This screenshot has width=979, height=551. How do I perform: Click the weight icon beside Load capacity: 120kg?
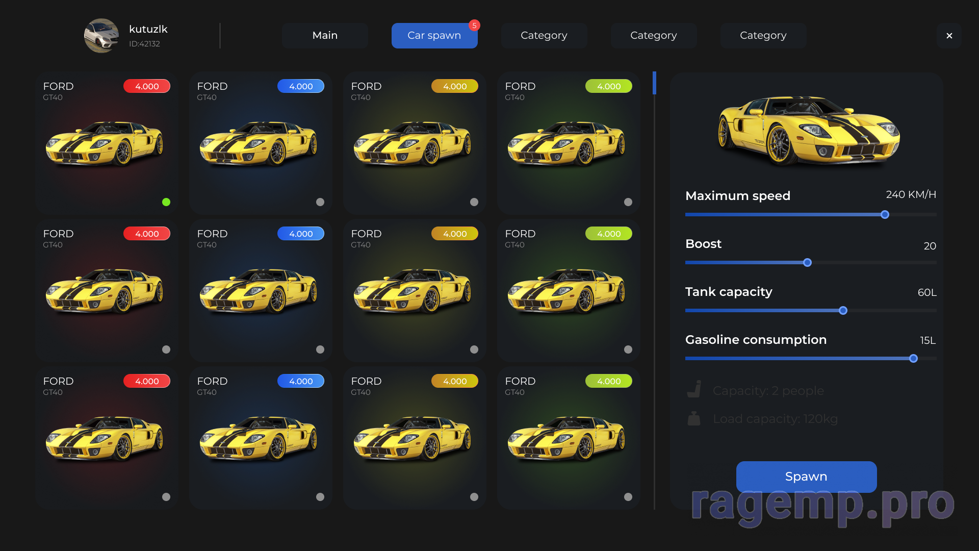click(693, 418)
